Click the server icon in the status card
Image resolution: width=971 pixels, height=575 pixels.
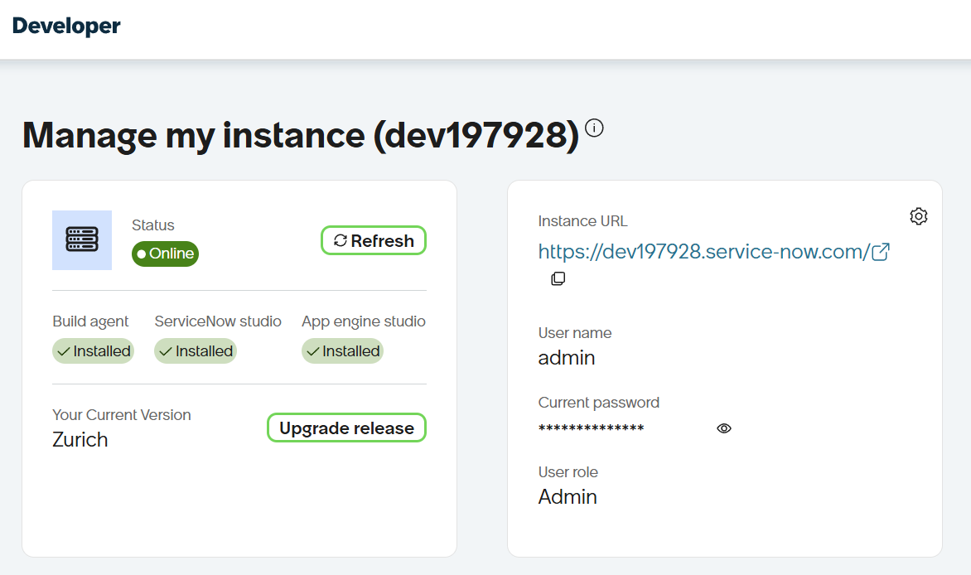coord(81,239)
